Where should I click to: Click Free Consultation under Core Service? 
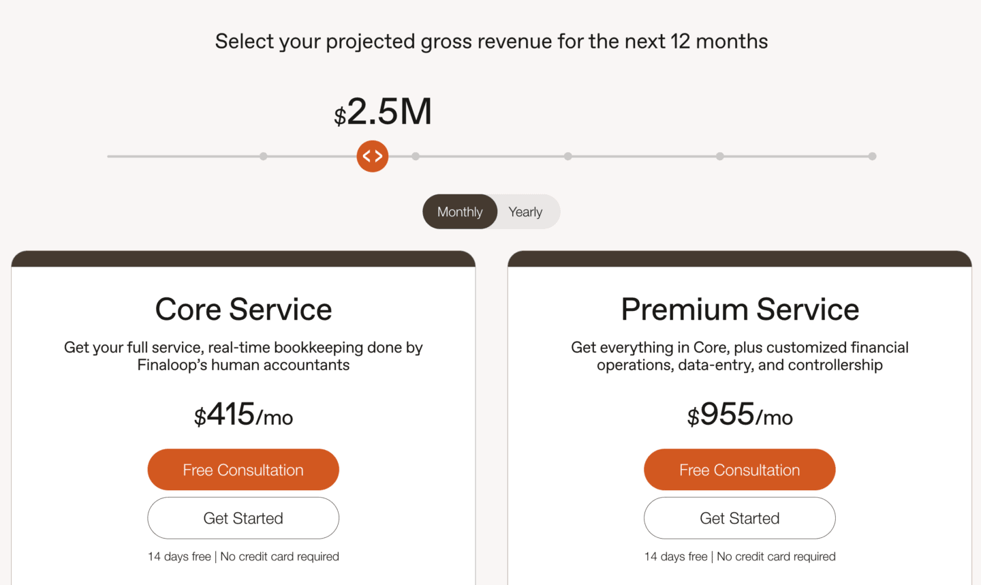243,469
